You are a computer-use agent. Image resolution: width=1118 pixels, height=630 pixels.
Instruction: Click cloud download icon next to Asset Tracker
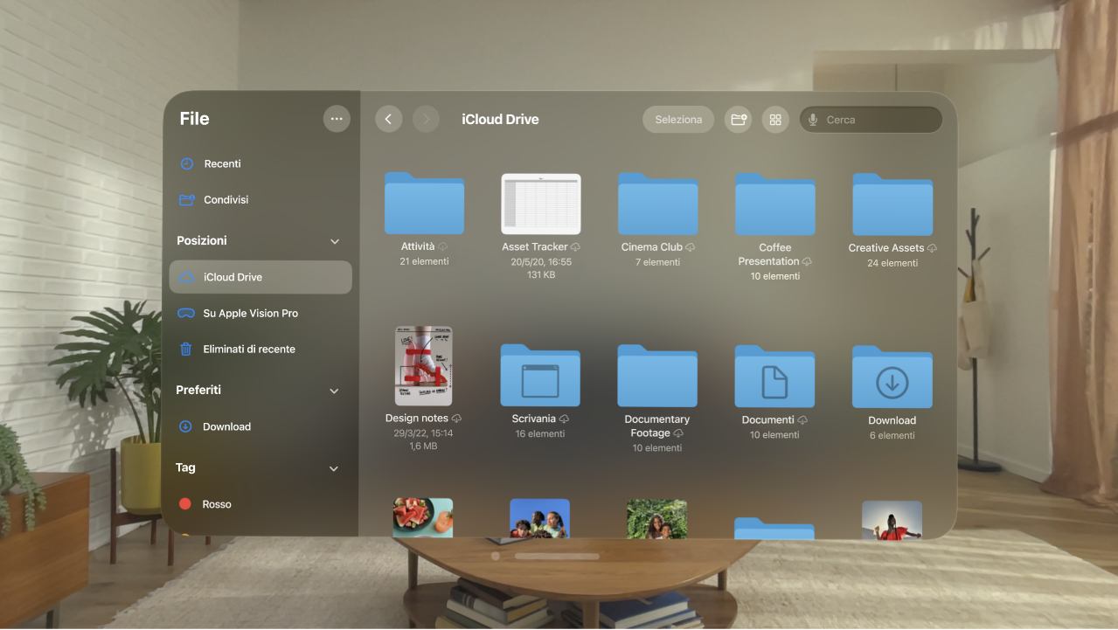pyautogui.click(x=575, y=247)
